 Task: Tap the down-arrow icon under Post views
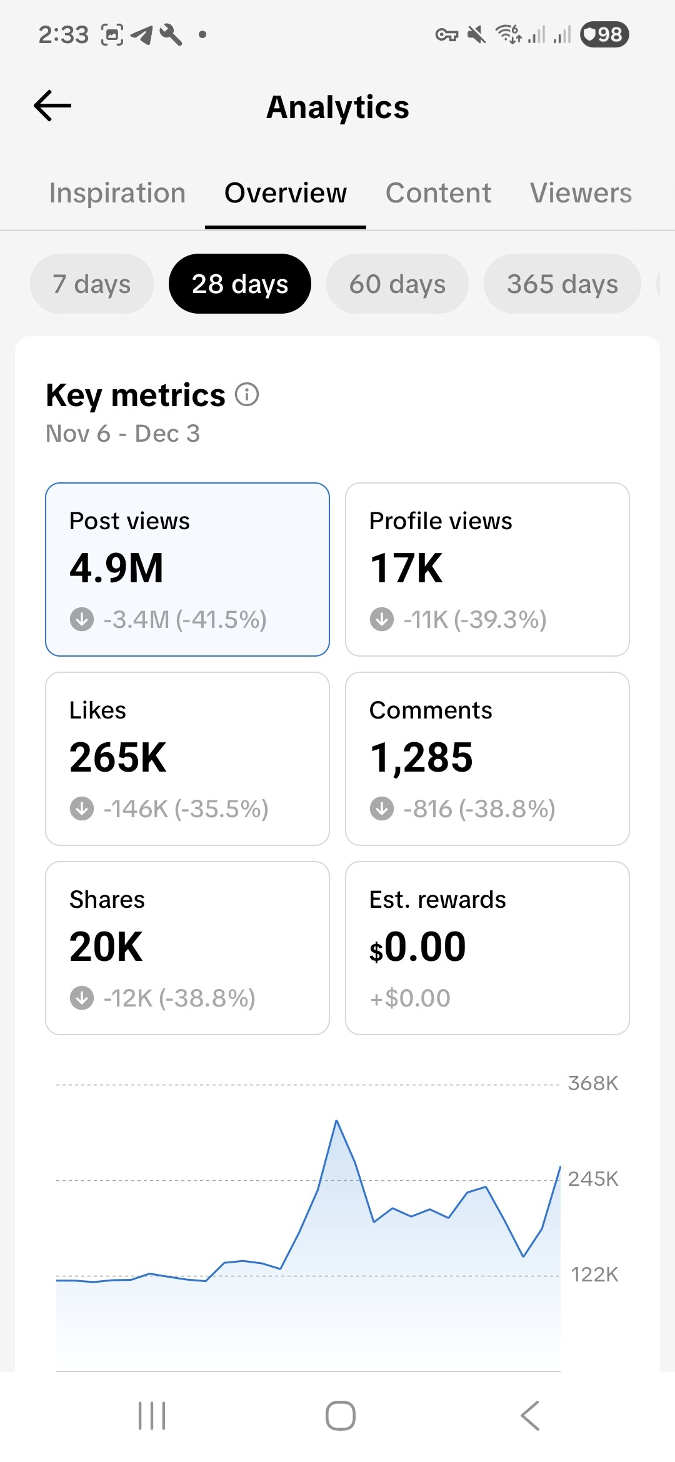(x=82, y=619)
